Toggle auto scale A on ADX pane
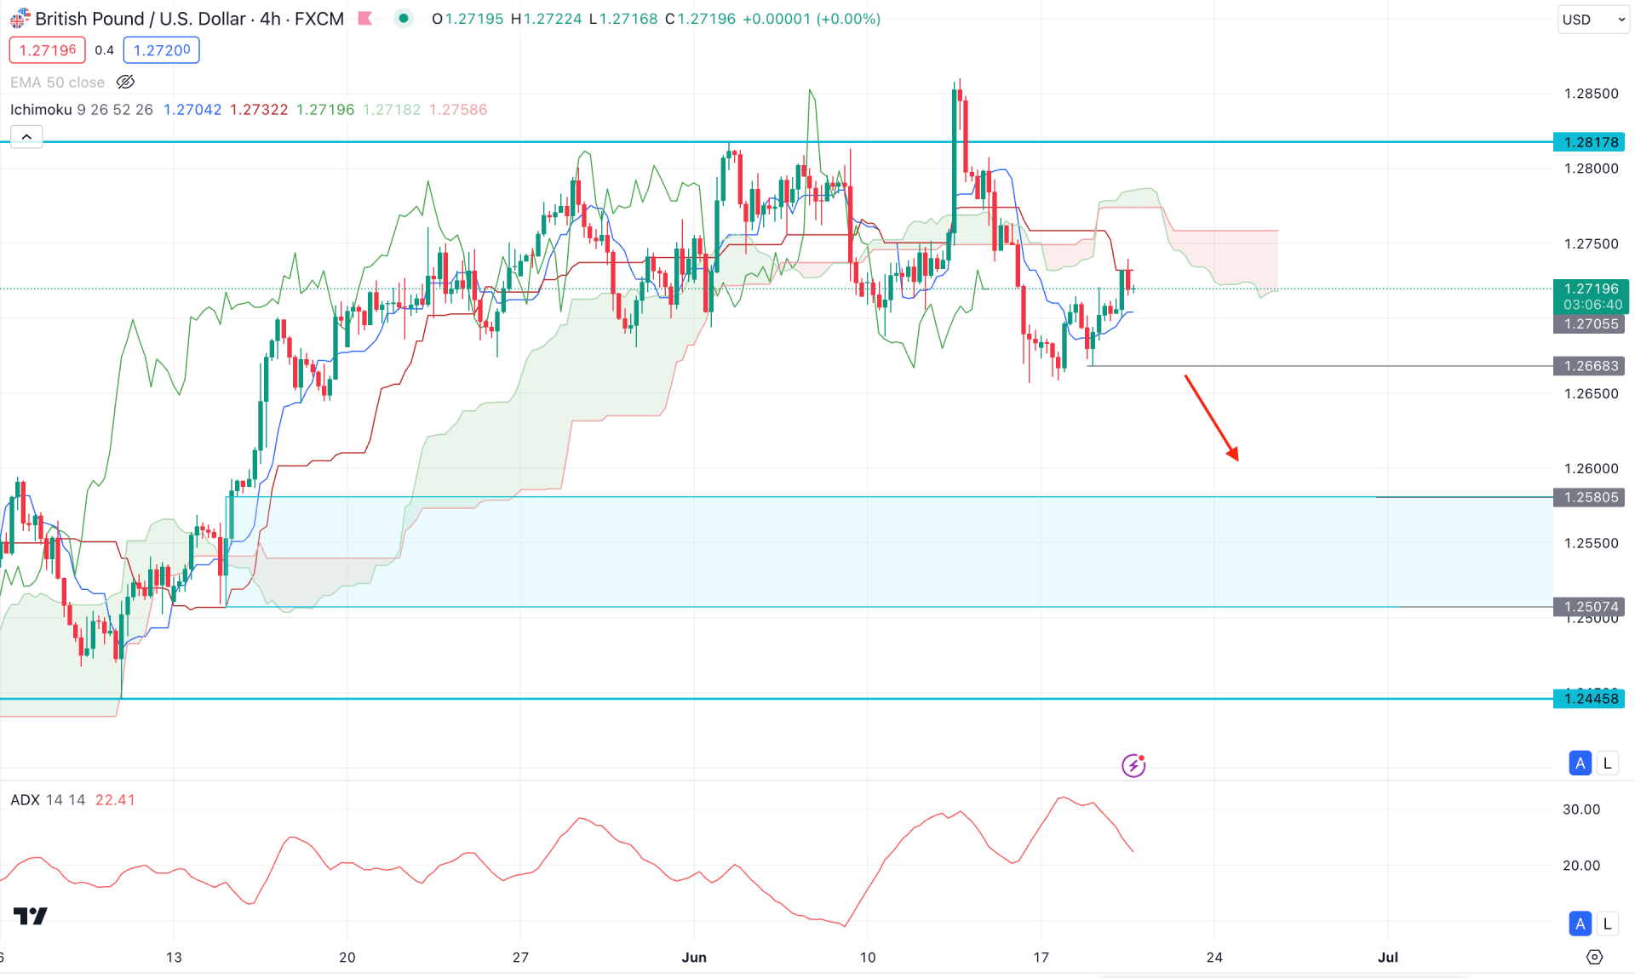This screenshot has width=1635, height=978. pyautogui.click(x=1580, y=923)
